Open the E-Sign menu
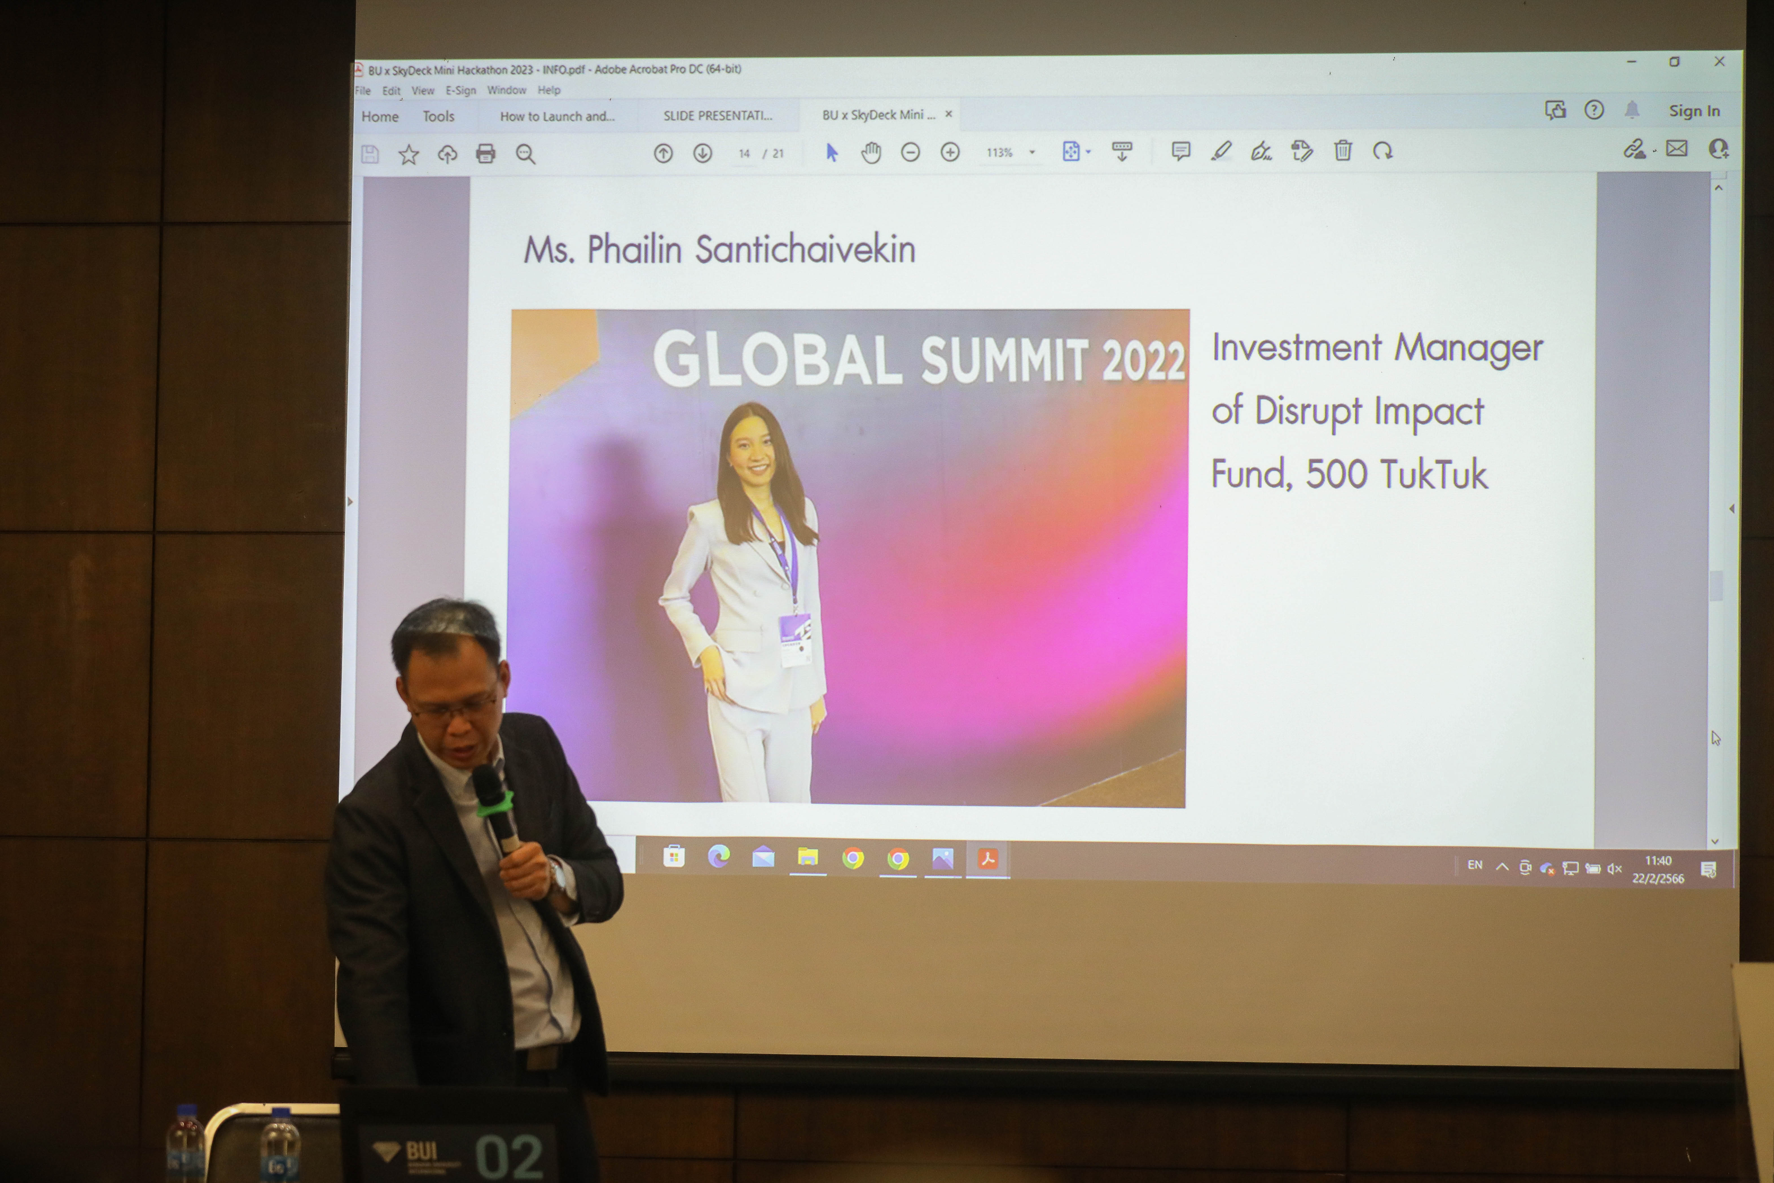 (x=461, y=91)
